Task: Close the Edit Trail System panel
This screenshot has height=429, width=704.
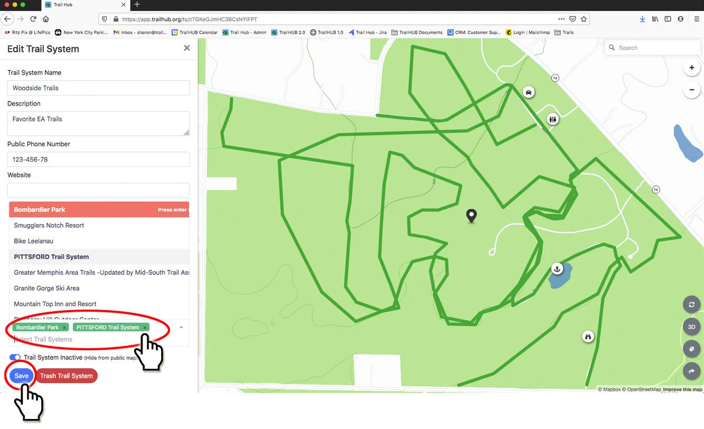Action: pos(186,48)
